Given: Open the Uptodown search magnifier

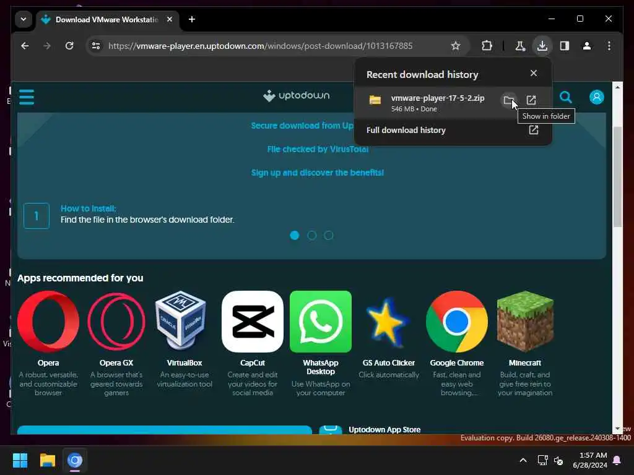Looking at the screenshot, I should pos(566,97).
